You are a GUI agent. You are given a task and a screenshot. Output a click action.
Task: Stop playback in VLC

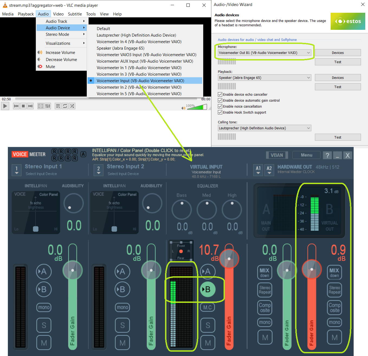23,106
